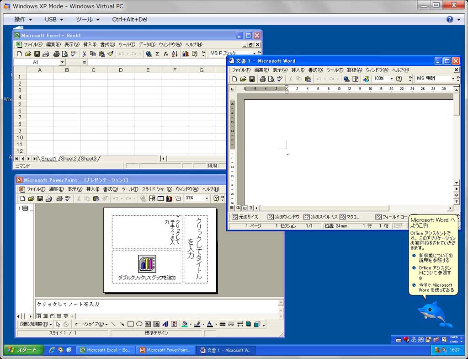Open Word's 書式 menu
Image resolution: width=468 pixels, height=359 pixels.
(x=315, y=70)
